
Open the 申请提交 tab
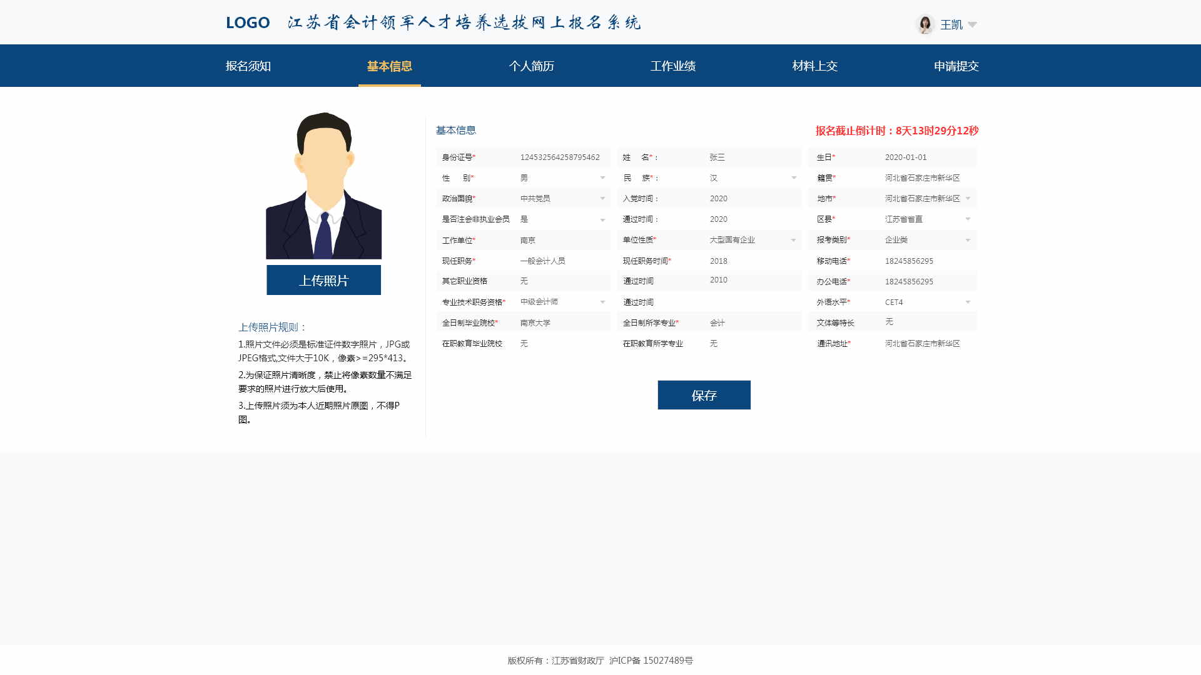(956, 66)
